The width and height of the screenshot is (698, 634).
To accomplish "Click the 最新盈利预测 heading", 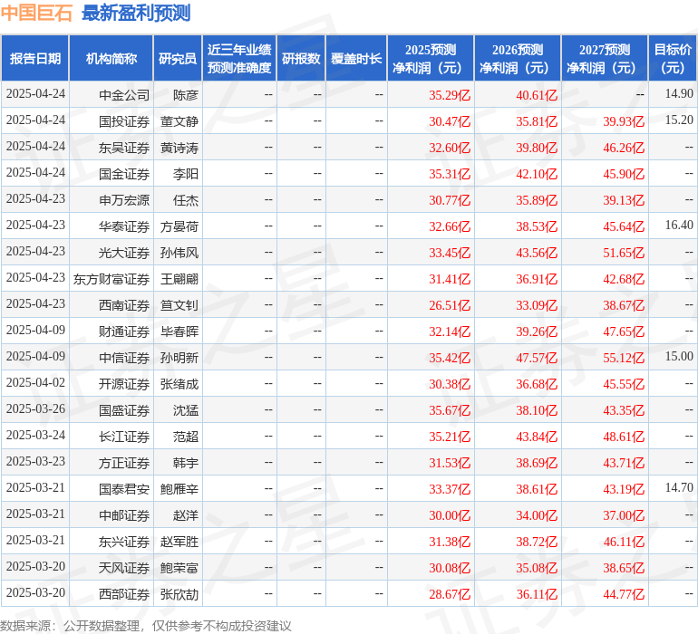I will (x=136, y=13).
